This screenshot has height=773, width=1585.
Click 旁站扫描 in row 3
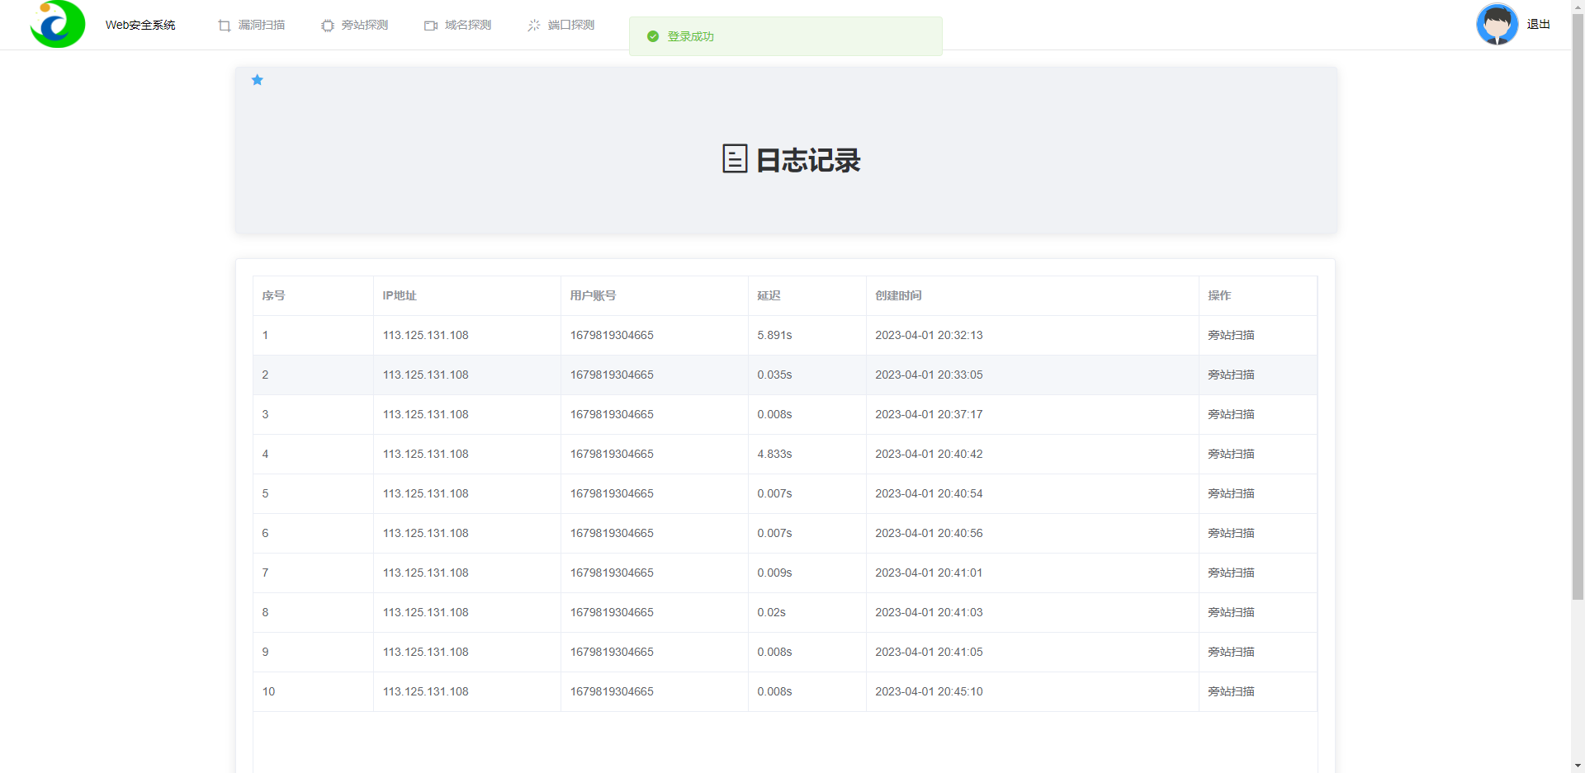click(x=1231, y=414)
